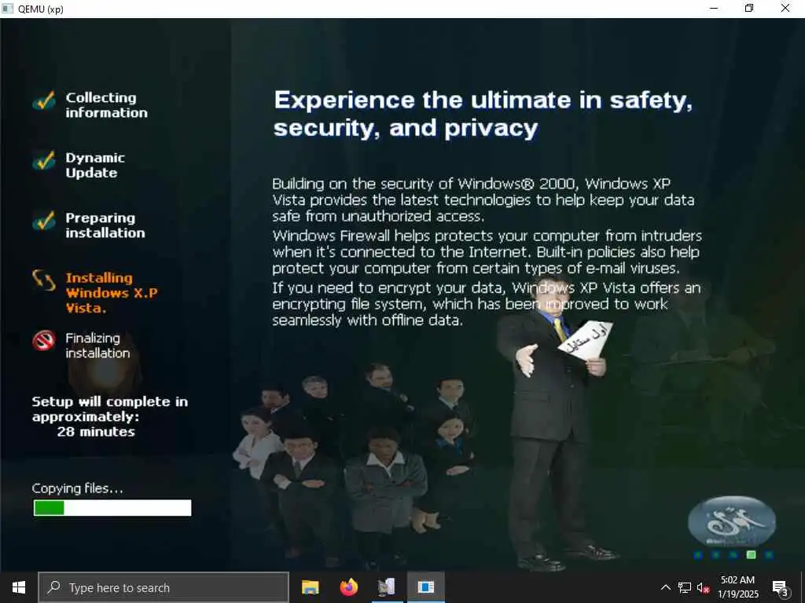Click the spinning arrows icon beside Installing Windows
This screenshot has height=603, width=805.
point(44,280)
